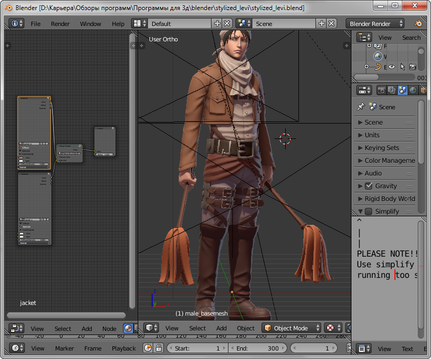The image size is (431, 359).
Task: Expand the Audio panel
Action: pos(384,173)
